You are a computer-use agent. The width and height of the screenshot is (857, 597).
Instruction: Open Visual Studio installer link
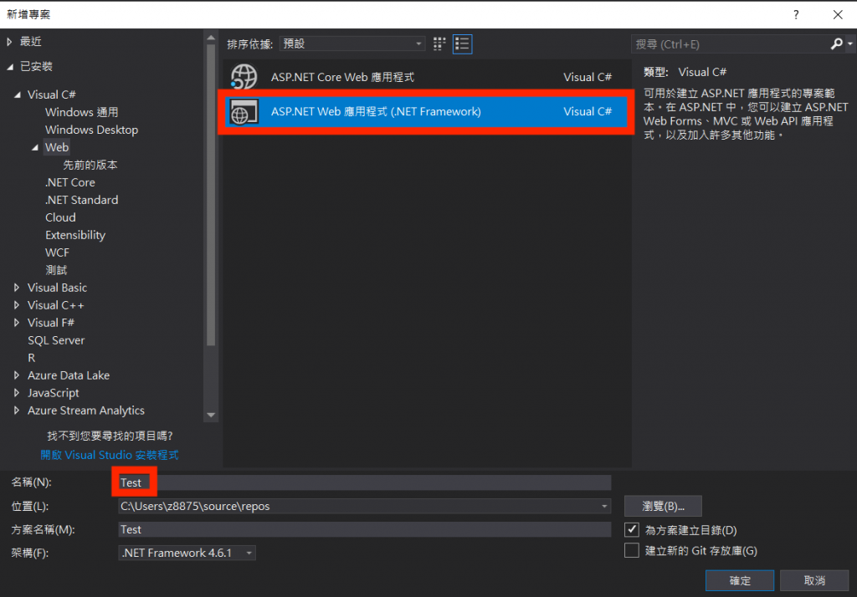coord(110,455)
